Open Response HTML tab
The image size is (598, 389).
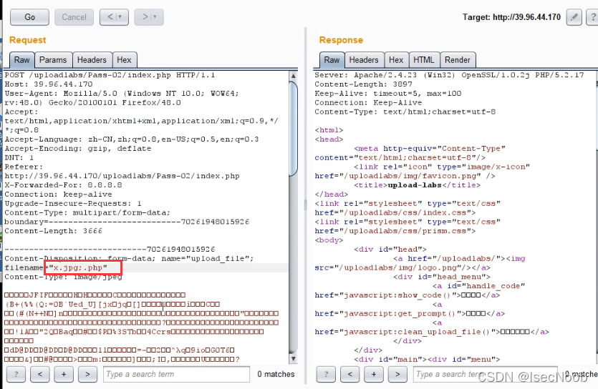click(424, 60)
